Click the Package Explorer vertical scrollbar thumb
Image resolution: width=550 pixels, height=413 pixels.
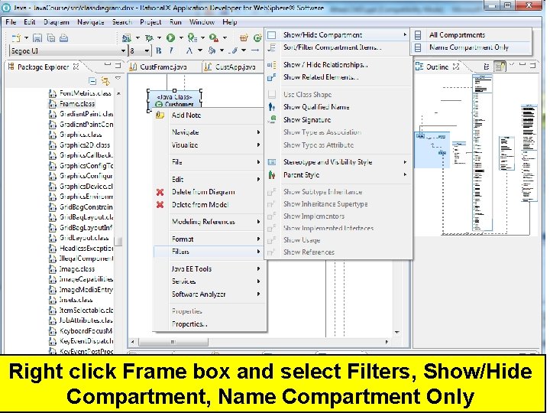[119, 241]
